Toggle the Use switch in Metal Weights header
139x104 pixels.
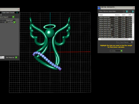[133, 12]
